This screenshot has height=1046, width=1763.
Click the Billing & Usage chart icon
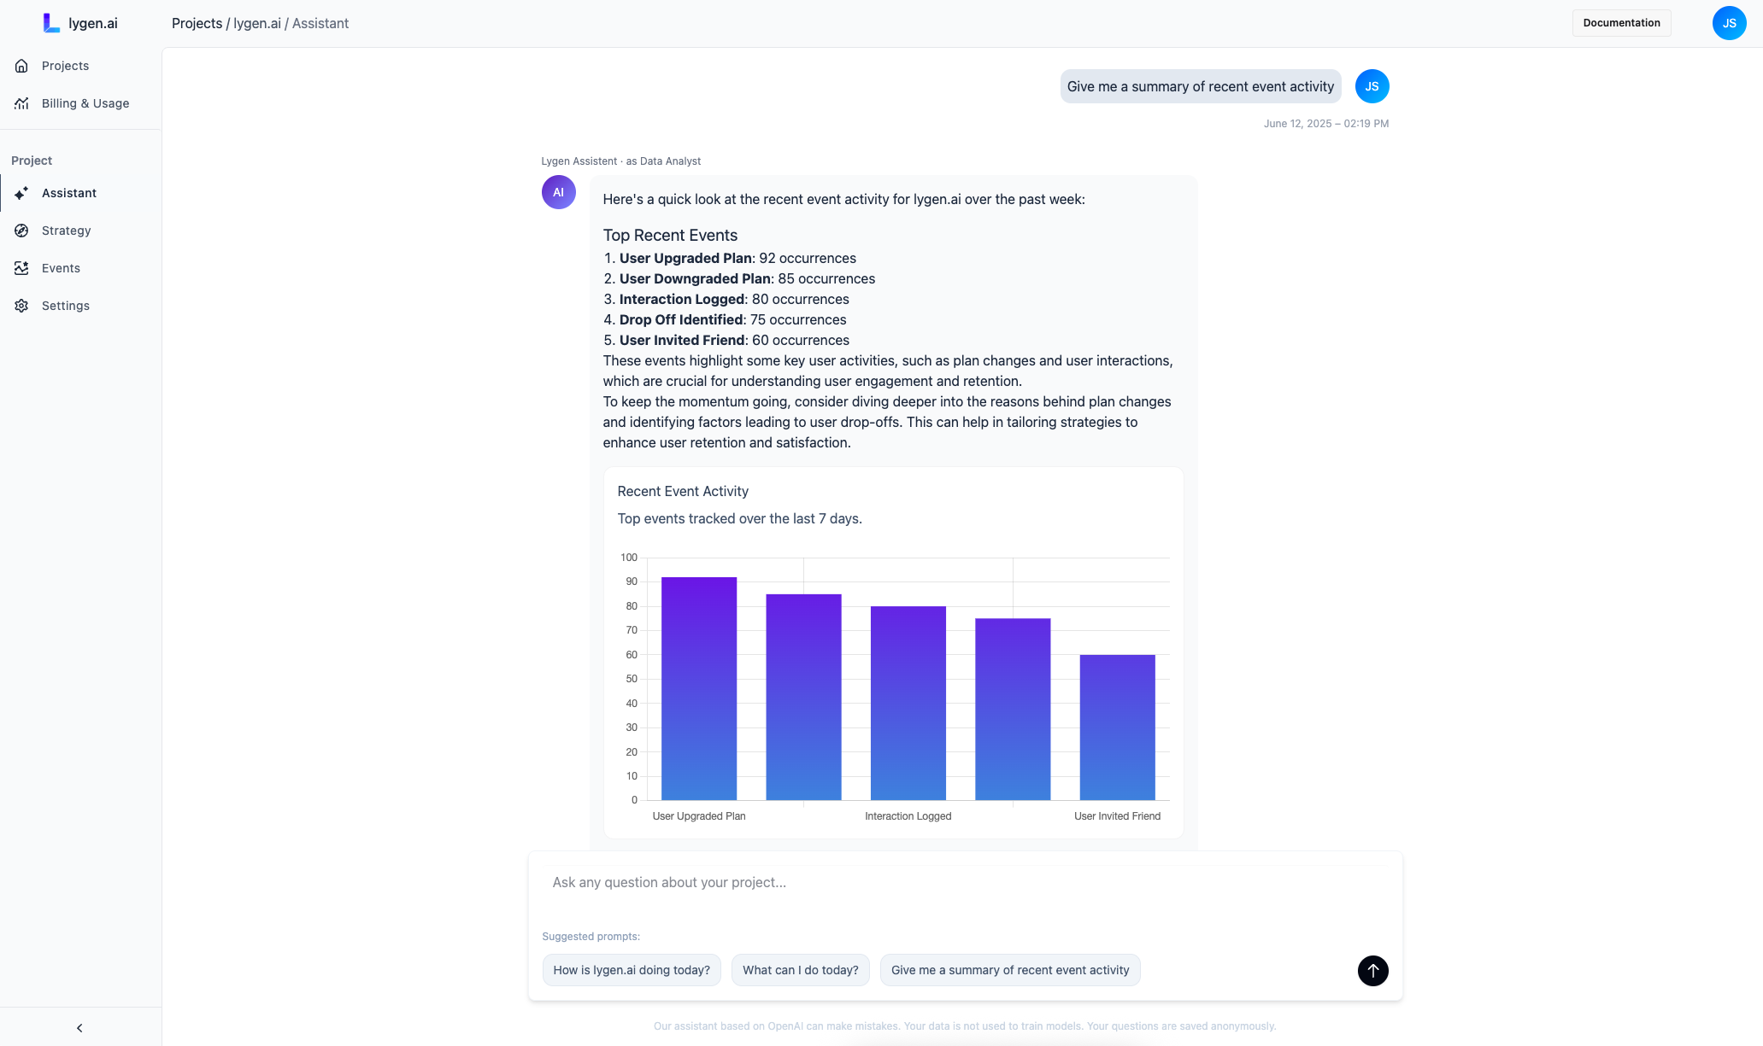pos(22,103)
